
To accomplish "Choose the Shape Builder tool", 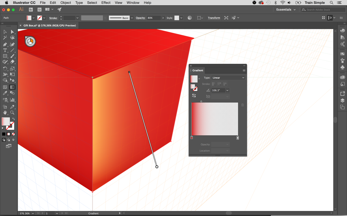I will coord(5,81).
